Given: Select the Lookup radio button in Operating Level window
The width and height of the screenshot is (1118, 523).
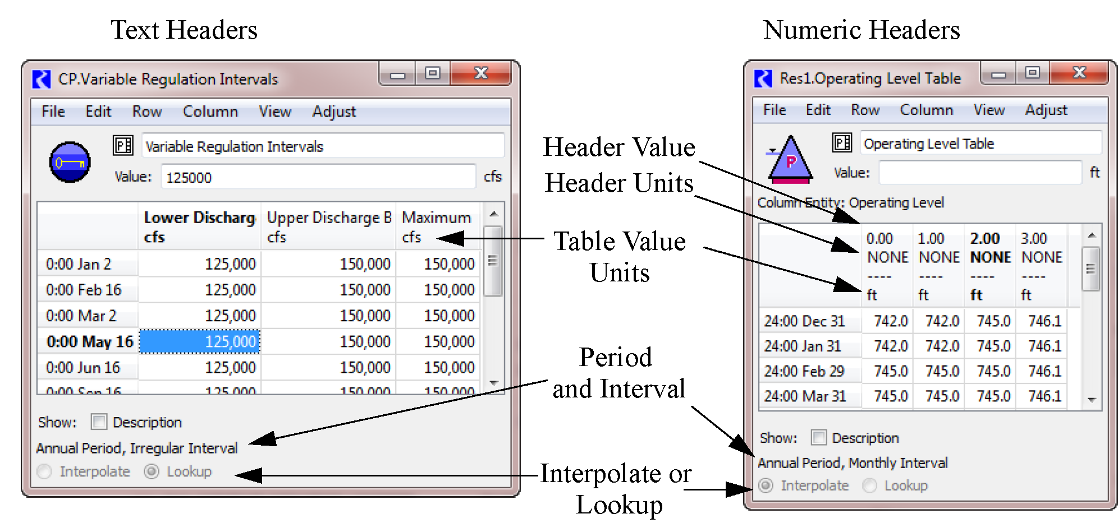Looking at the screenshot, I should [870, 485].
